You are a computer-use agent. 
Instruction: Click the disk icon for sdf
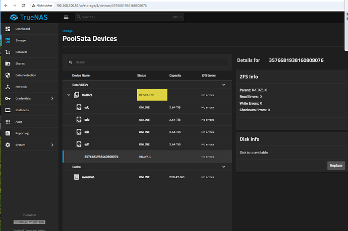coord(79,144)
